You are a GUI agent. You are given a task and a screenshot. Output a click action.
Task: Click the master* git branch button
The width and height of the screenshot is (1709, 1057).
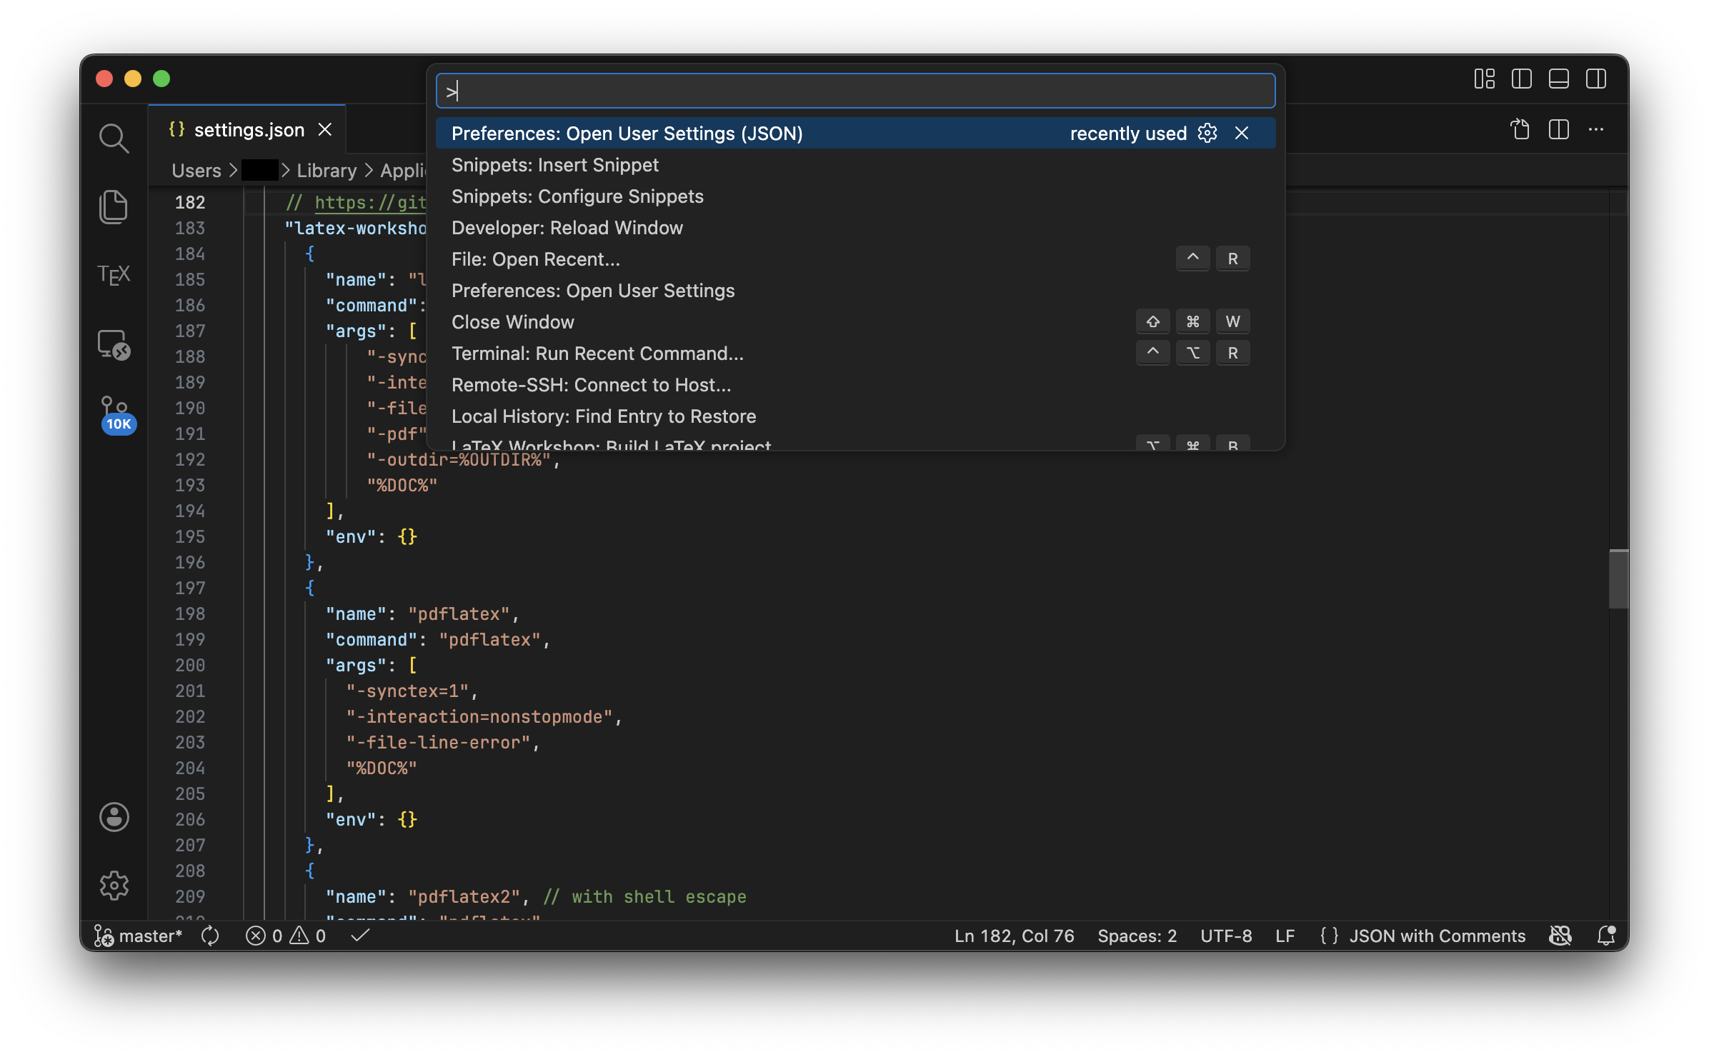point(139,936)
